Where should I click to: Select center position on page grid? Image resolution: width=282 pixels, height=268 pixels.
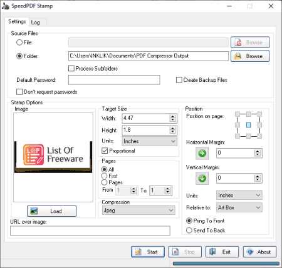click(248, 125)
